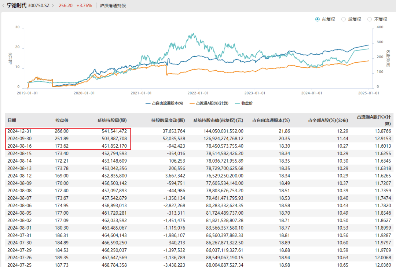
Task: Click the closing price 266.00
Action: pos(62,131)
